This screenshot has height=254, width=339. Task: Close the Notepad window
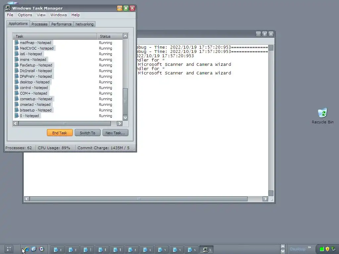point(271,34)
